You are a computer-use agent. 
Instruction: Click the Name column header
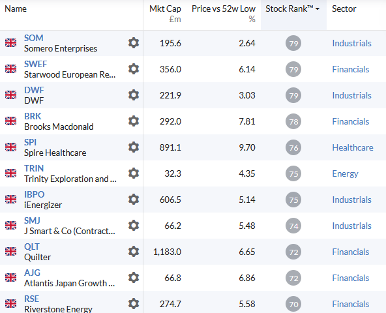[16, 9]
